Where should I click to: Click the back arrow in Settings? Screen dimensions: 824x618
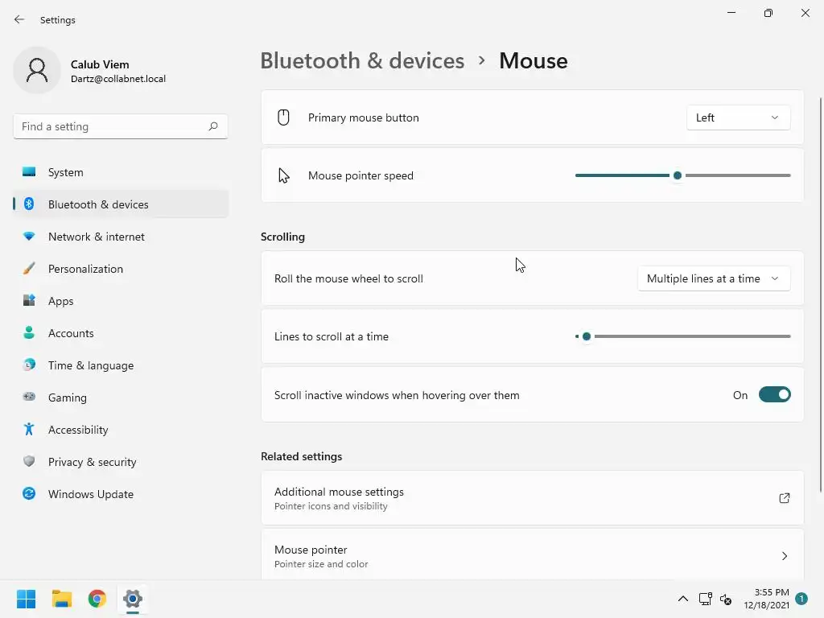pyautogui.click(x=19, y=20)
